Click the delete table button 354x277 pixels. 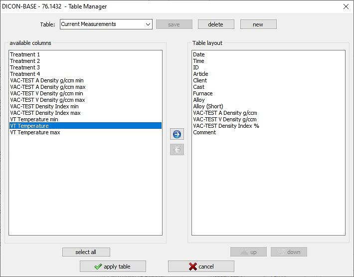215,24
